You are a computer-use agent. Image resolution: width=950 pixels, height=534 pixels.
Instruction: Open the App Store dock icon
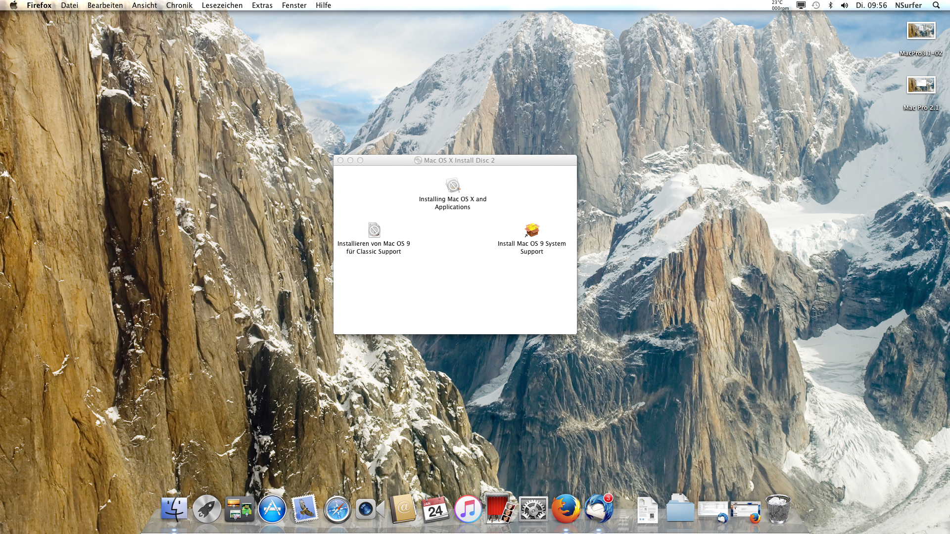click(x=272, y=509)
